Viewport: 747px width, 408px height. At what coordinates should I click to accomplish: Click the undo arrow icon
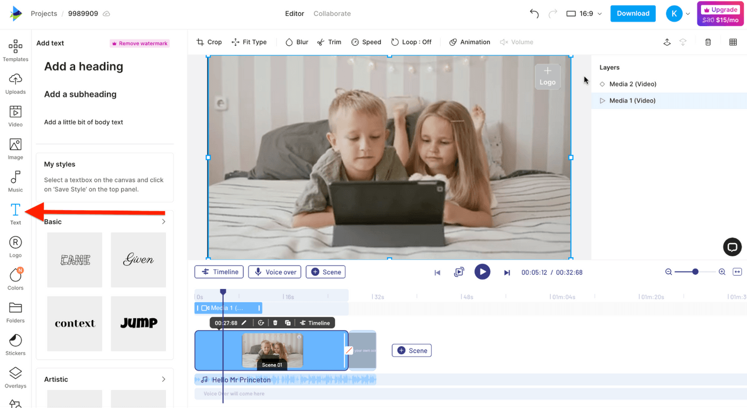pos(534,13)
